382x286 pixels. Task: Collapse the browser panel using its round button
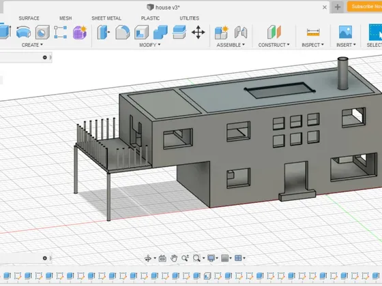[x=45, y=57]
